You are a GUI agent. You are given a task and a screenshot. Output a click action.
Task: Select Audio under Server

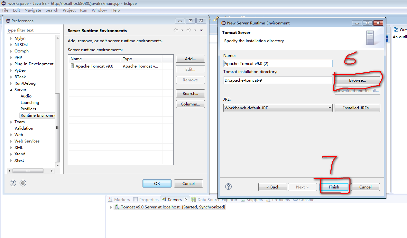pyautogui.click(x=26, y=96)
